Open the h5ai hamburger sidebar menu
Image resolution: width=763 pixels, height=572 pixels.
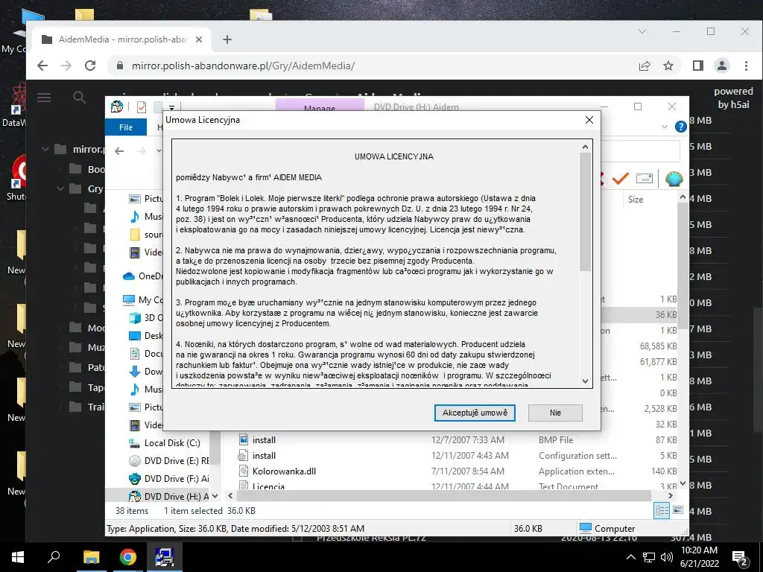[x=44, y=98]
